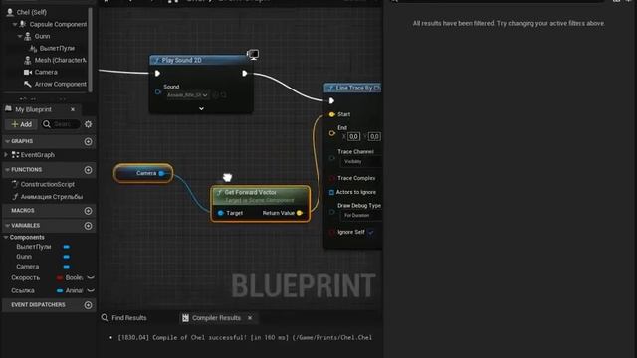Select the Play Sound 2D node title
Viewport: 637px width, 358px height.
point(181,60)
